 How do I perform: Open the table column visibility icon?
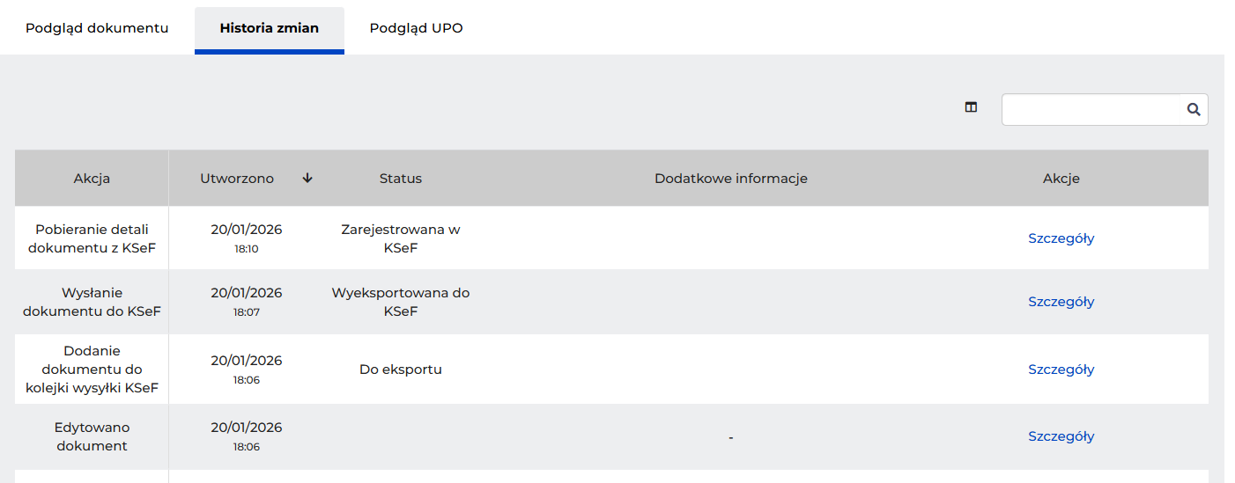[x=971, y=107]
